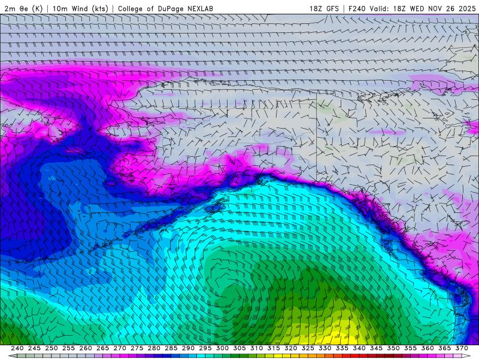The image size is (479, 359).
Task: Click the 300 value on the color scale
Action: point(222,348)
